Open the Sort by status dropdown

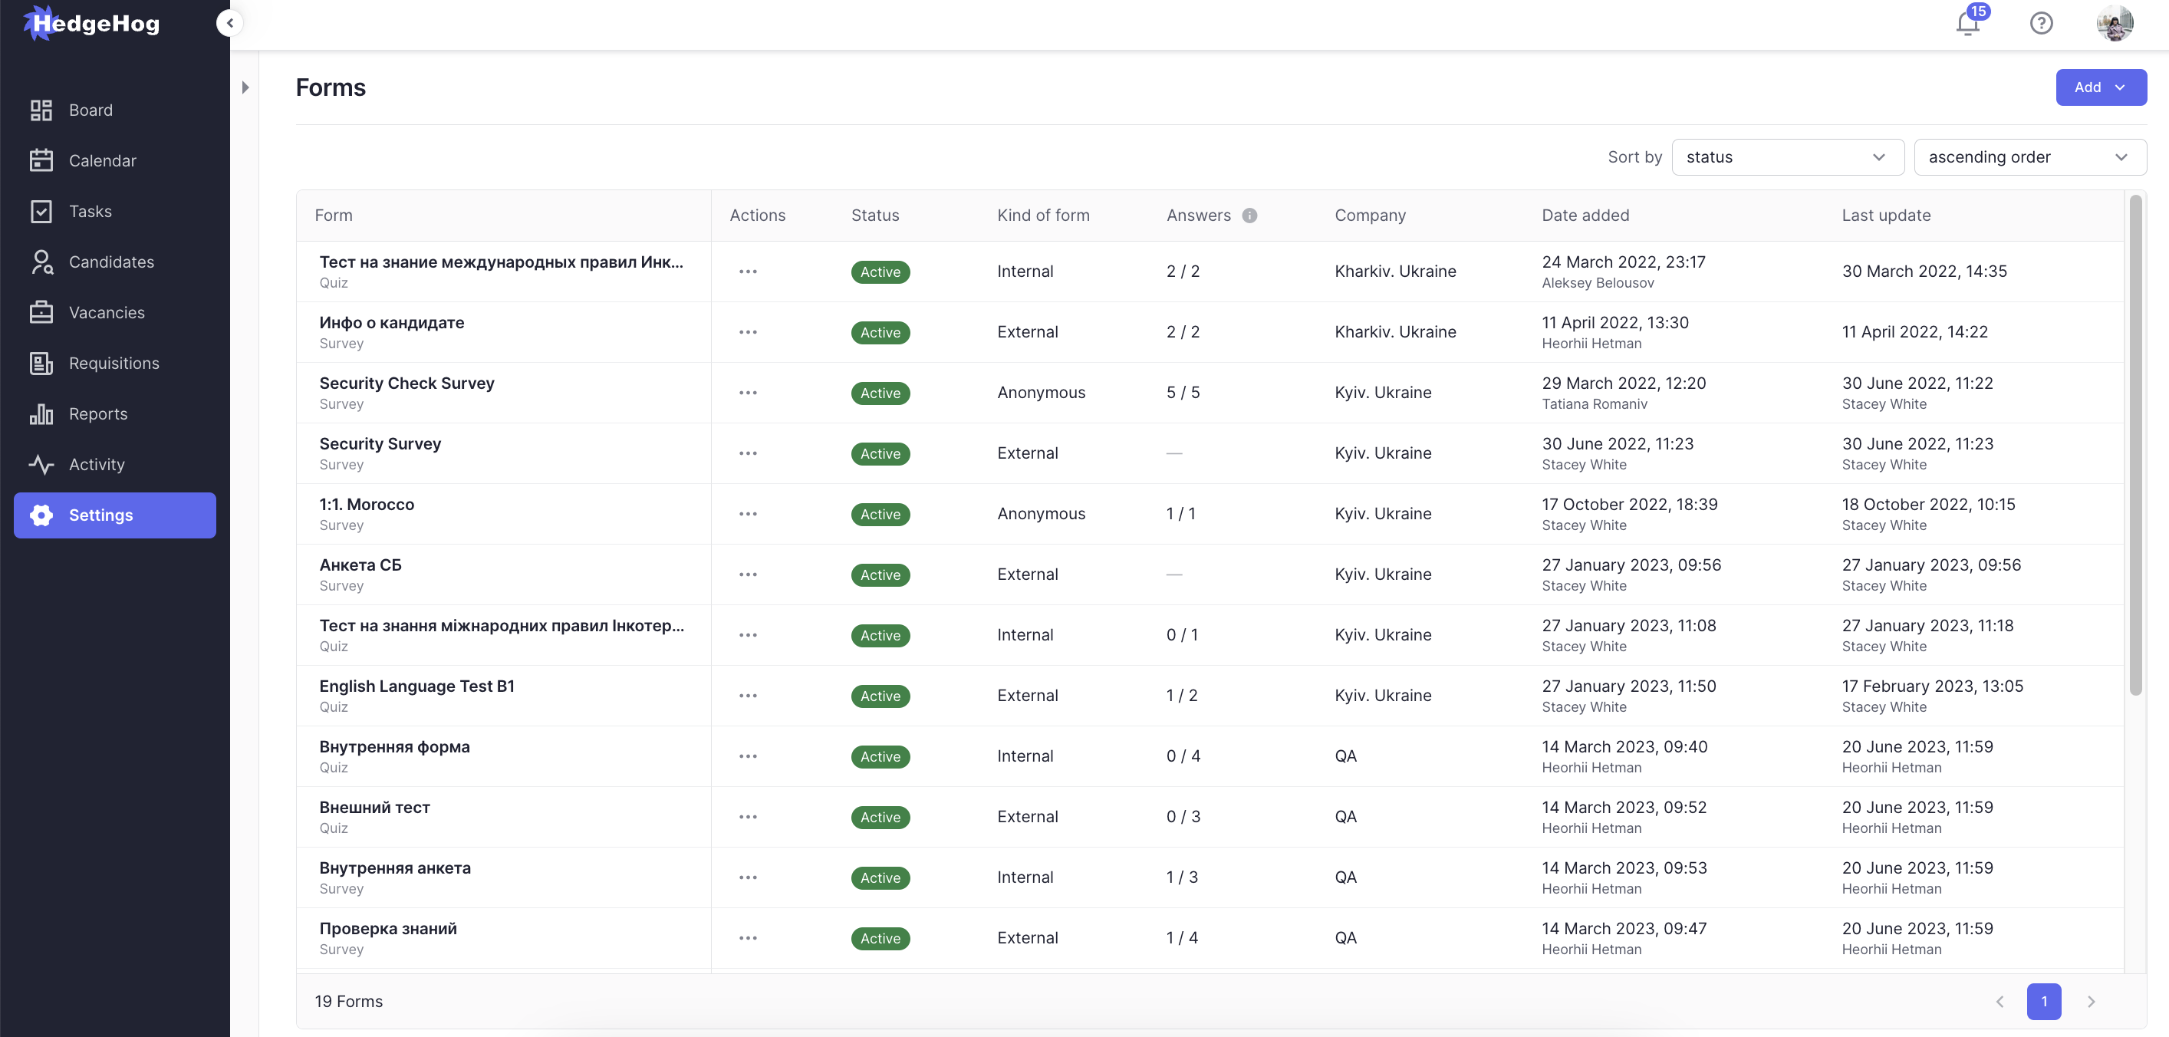(1788, 157)
